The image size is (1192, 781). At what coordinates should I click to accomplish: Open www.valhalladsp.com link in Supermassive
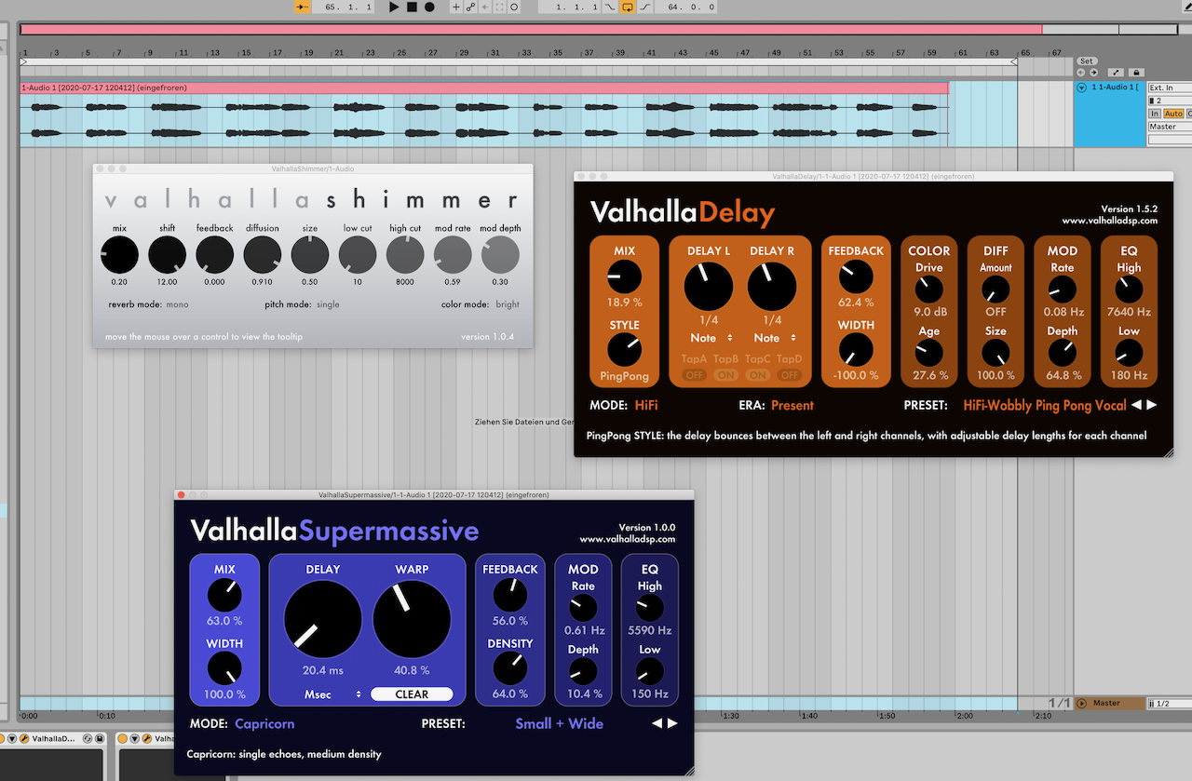point(628,539)
